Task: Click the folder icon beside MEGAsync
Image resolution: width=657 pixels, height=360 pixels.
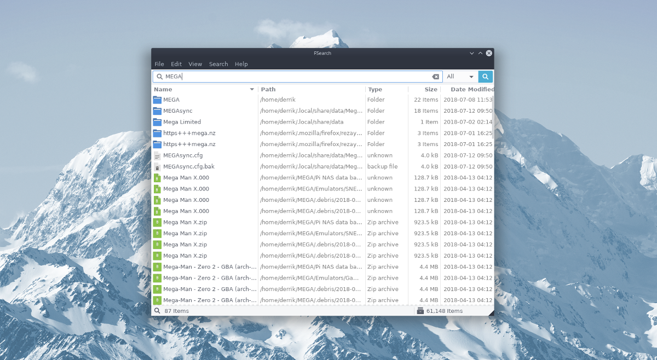Action: coord(157,111)
